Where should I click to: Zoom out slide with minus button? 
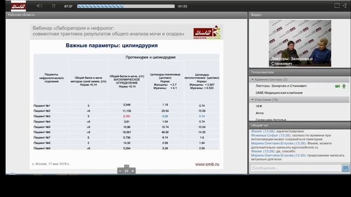[x=120, y=171]
